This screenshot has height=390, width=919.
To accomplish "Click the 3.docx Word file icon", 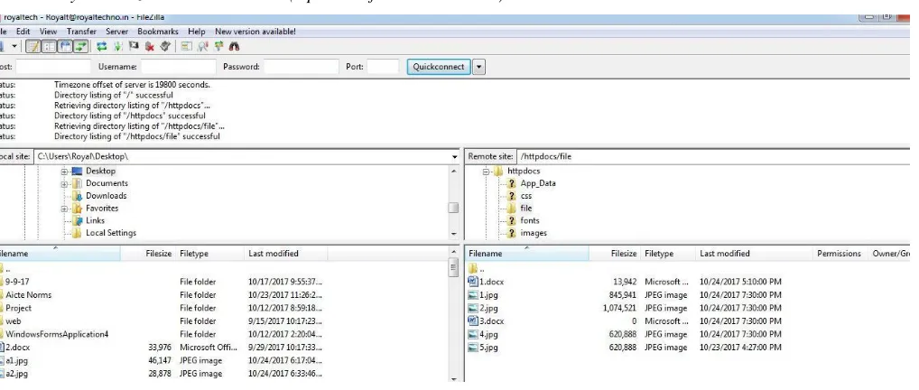I will (x=473, y=320).
